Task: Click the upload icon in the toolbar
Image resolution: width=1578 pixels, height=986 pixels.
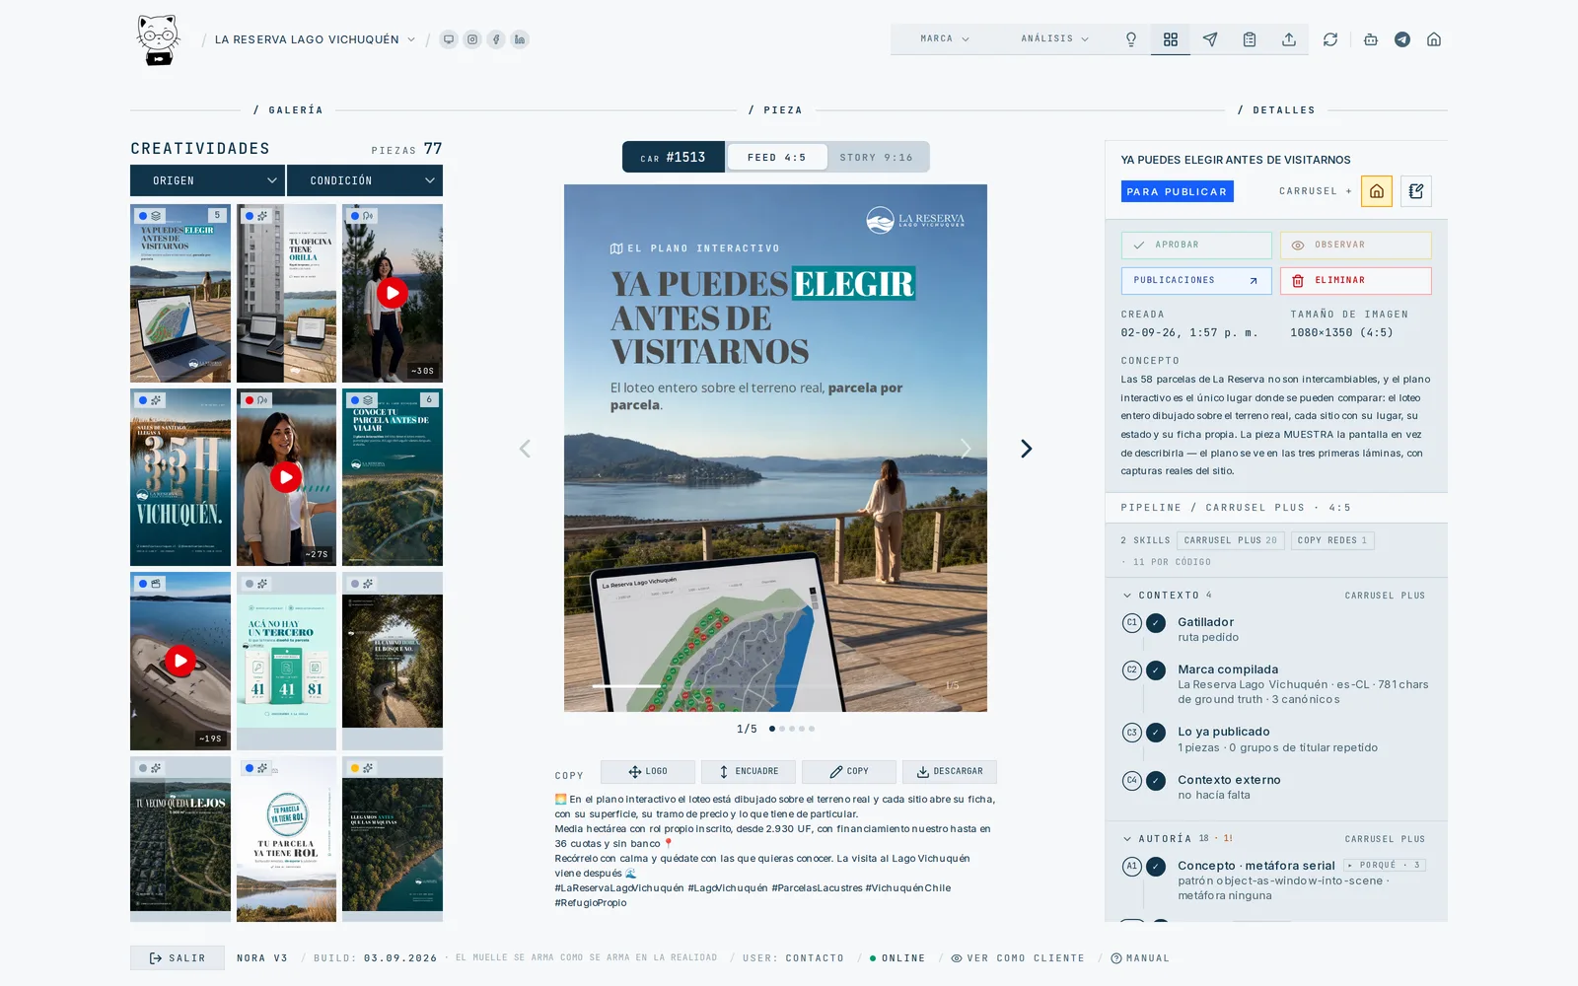Action: click(x=1289, y=39)
